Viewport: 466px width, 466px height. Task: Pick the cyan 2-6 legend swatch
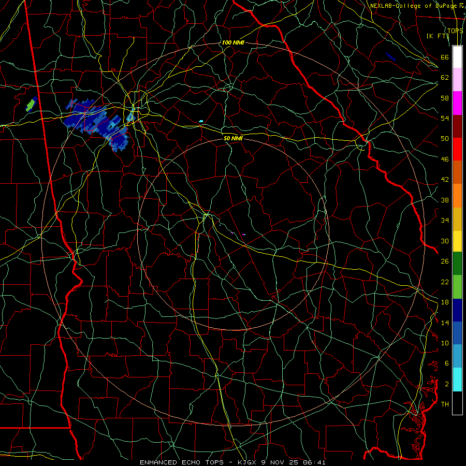coord(457,380)
